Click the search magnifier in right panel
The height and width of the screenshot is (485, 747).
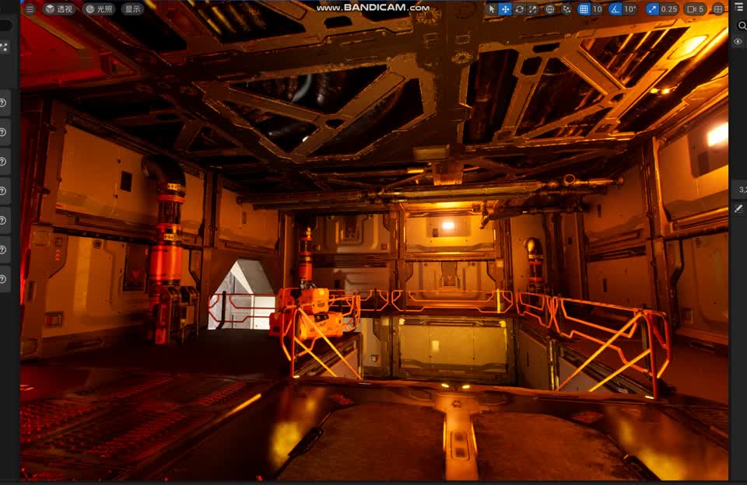coord(742,25)
